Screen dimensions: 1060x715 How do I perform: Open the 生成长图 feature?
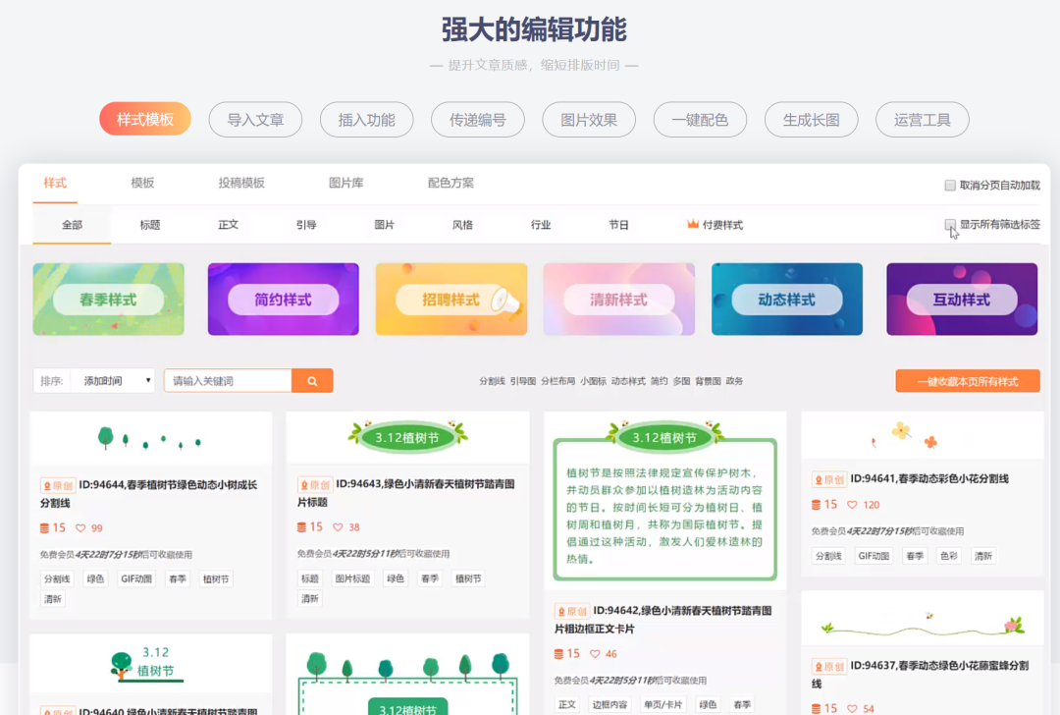tap(812, 120)
